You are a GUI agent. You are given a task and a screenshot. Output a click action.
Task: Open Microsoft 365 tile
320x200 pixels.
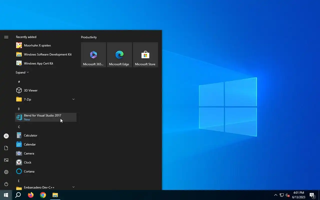pyautogui.click(x=93, y=55)
